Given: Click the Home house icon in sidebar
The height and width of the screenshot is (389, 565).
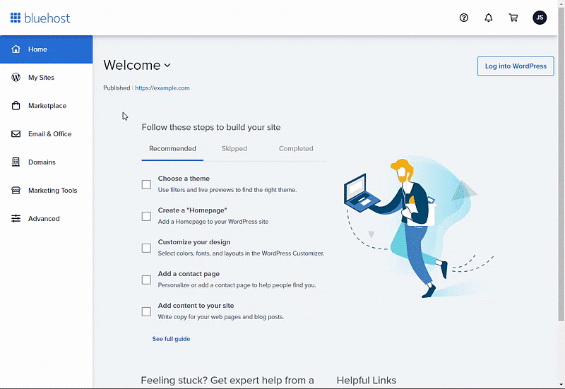Looking at the screenshot, I should [16, 49].
